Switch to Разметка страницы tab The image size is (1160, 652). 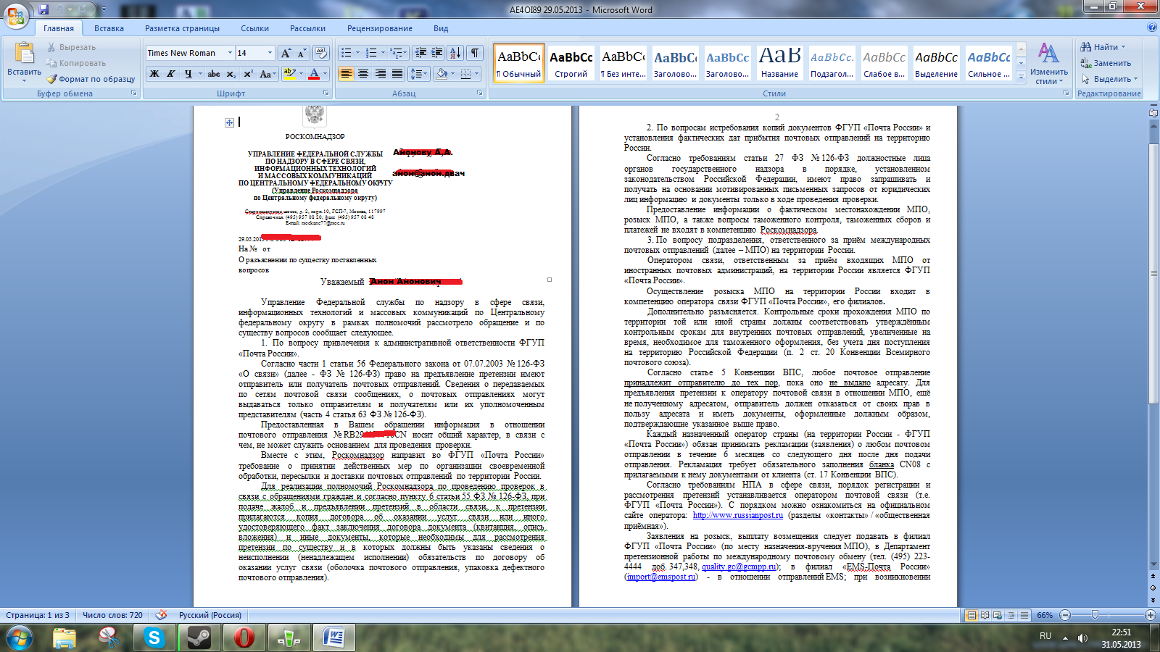[x=182, y=28]
